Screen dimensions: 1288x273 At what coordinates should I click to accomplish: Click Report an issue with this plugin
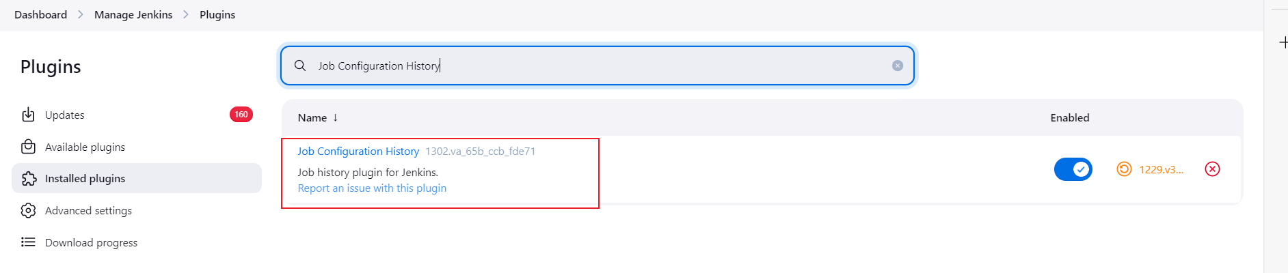(372, 188)
